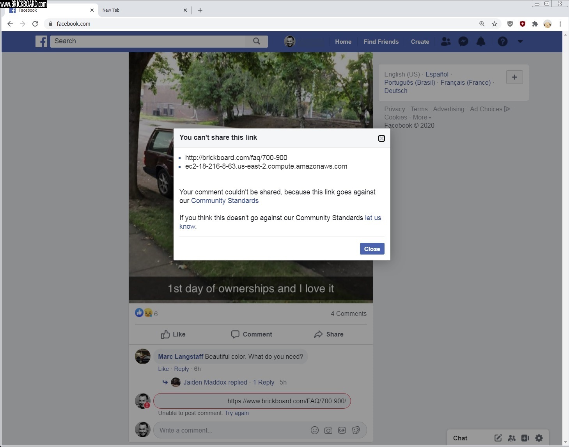The height and width of the screenshot is (447, 569).
Task: Open Messenger from the top bar
Action: [x=463, y=41]
